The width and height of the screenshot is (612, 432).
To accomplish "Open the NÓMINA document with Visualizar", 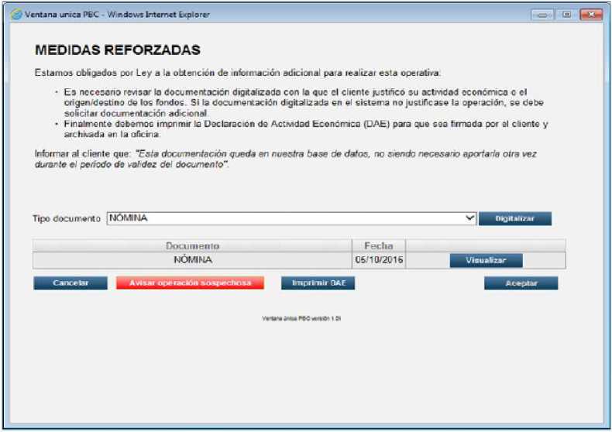I will [486, 260].
